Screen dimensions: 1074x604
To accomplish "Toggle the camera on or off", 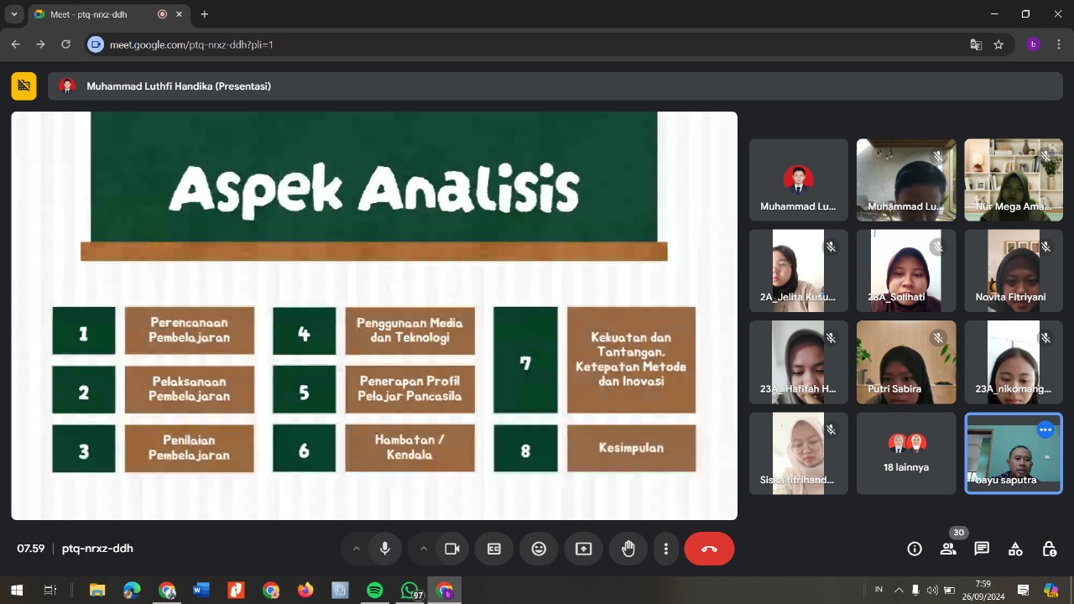I will (452, 549).
